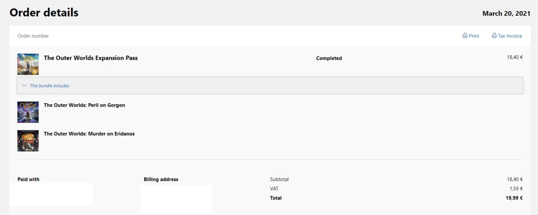The width and height of the screenshot is (538, 215).
Task: Click the printer icon next to Print
Action: (x=465, y=36)
